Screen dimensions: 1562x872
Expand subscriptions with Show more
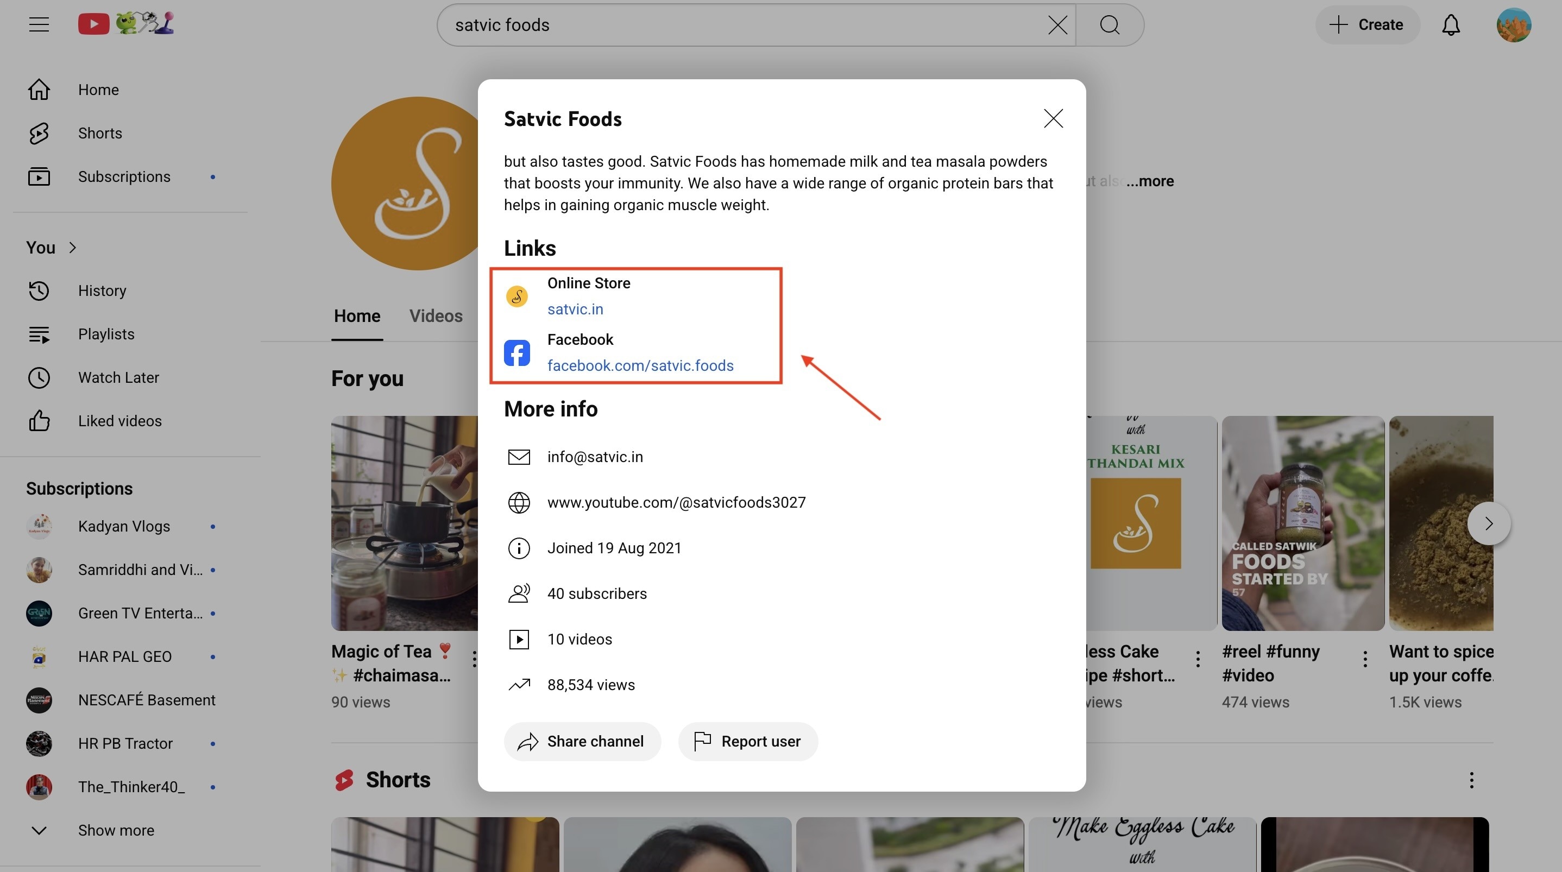130,831
